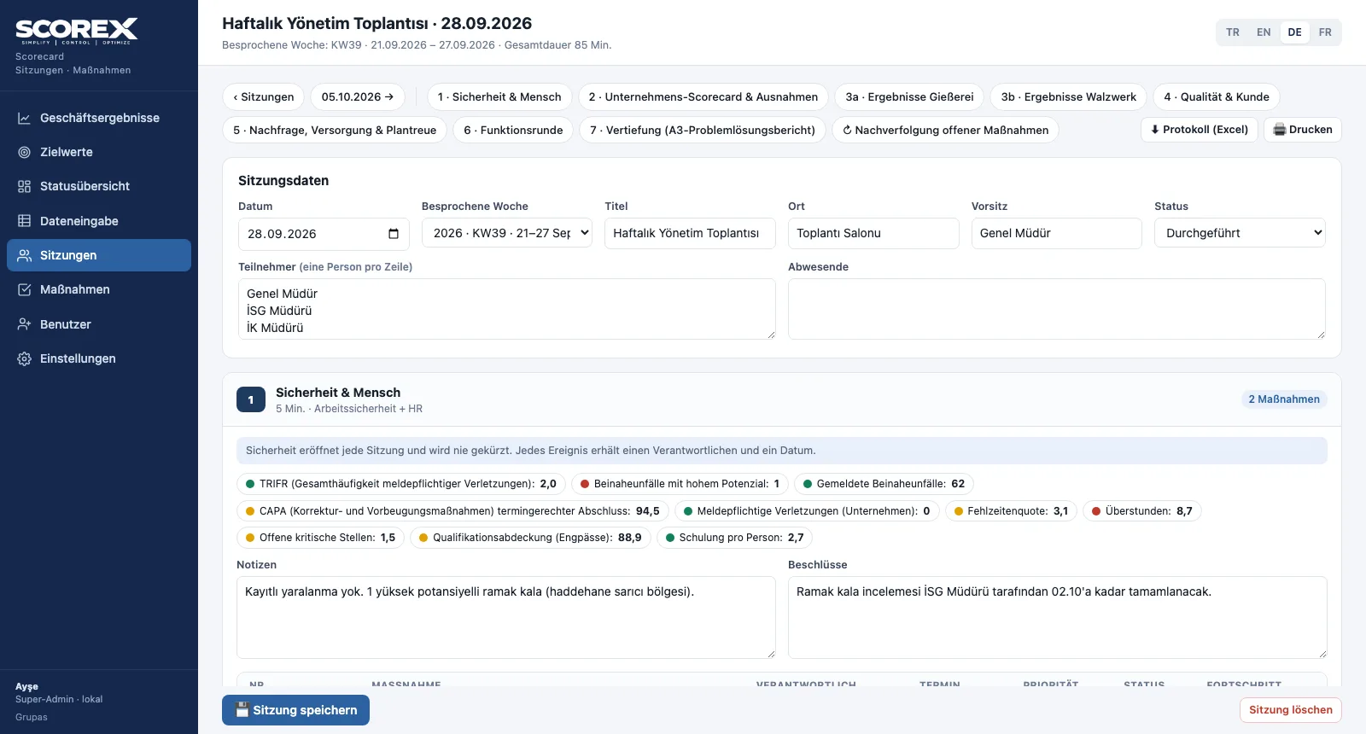
Task: Click the Dateneingabe table icon
Action: click(25, 221)
